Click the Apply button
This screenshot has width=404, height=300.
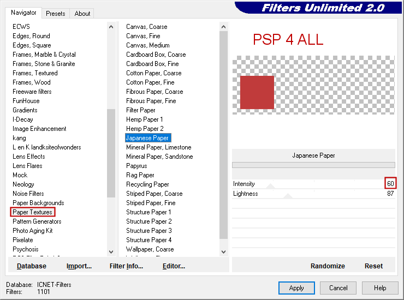[x=296, y=288]
